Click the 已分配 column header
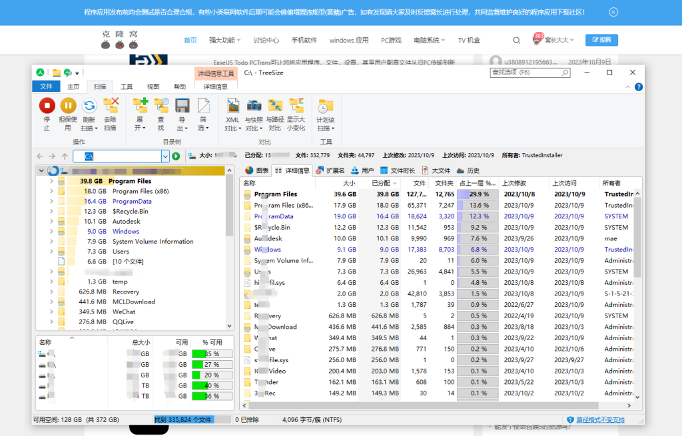The width and height of the screenshot is (682, 436). pos(380,183)
